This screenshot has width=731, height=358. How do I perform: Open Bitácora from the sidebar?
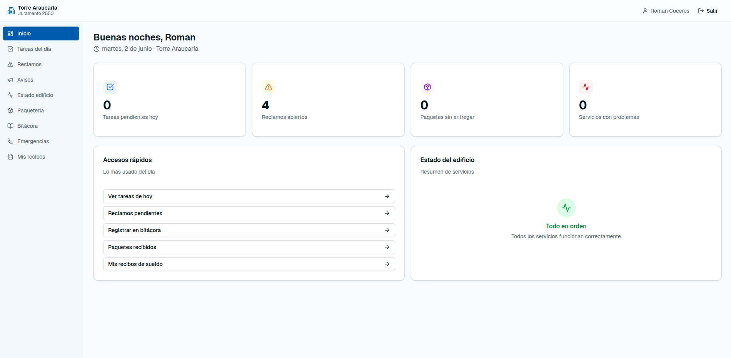pos(41,126)
